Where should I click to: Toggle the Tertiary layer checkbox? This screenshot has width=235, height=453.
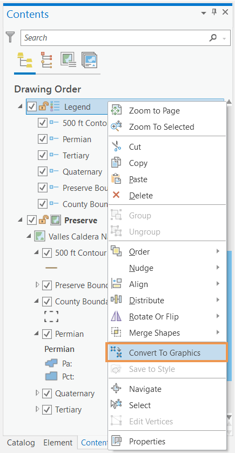(47, 410)
